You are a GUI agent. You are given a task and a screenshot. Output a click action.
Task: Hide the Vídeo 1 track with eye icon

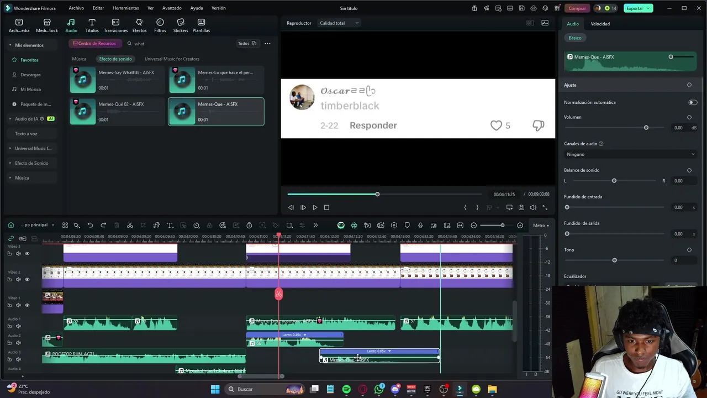27,305
